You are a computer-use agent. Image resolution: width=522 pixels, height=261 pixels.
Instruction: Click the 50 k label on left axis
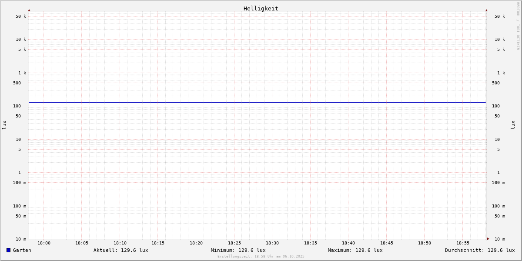pyautogui.click(x=21, y=17)
